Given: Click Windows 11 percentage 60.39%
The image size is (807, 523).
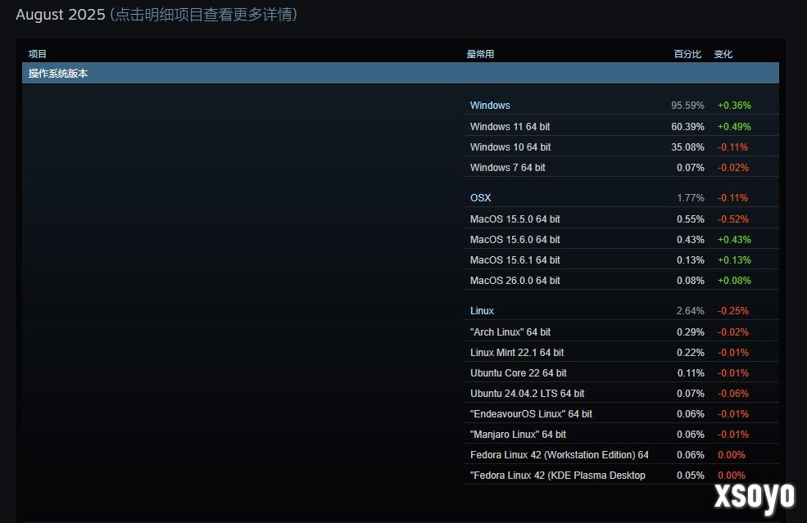Looking at the screenshot, I should point(687,127).
